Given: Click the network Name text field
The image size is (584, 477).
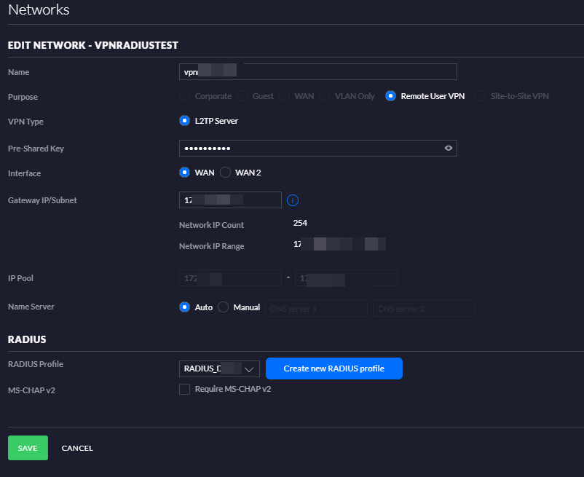Looking at the screenshot, I should click(317, 71).
